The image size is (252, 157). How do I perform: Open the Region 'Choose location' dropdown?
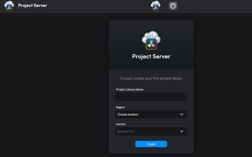pyautogui.click(x=151, y=114)
